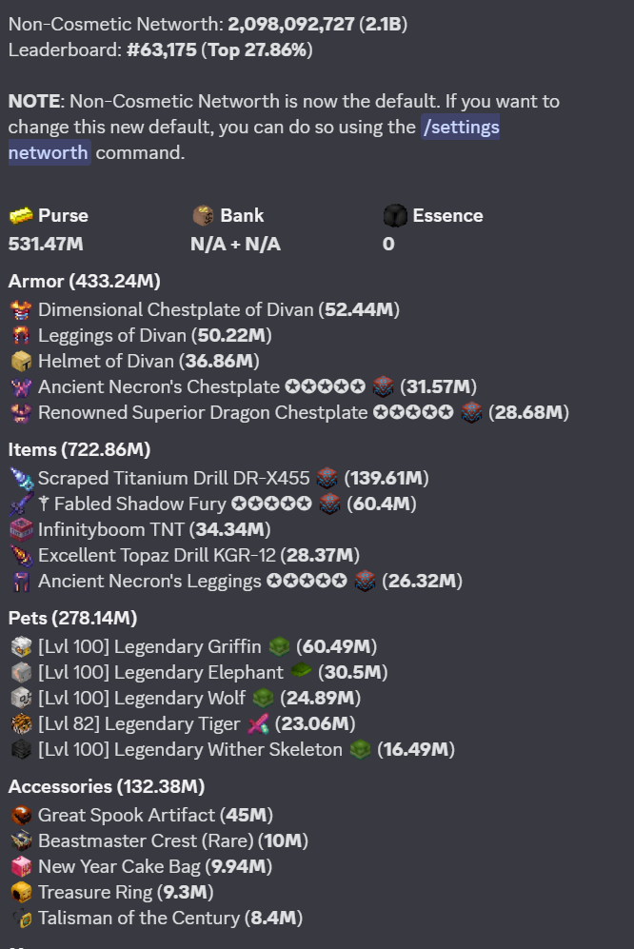Click the Bank money bag icon
The image size is (634, 949).
click(203, 215)
